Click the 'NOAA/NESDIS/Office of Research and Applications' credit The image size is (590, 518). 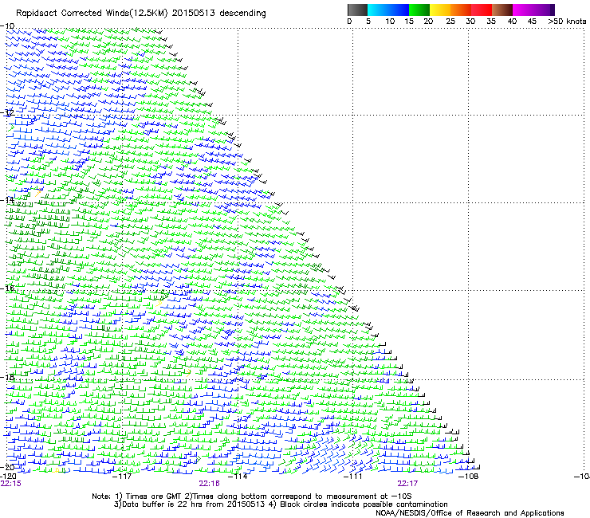[x=470, y=513]
